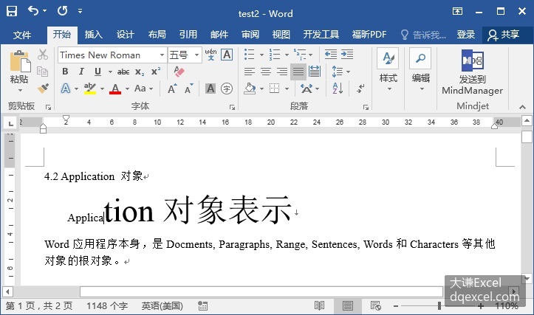
Task: Switch to Read Mode view in status bar
Action: point(319,306)
